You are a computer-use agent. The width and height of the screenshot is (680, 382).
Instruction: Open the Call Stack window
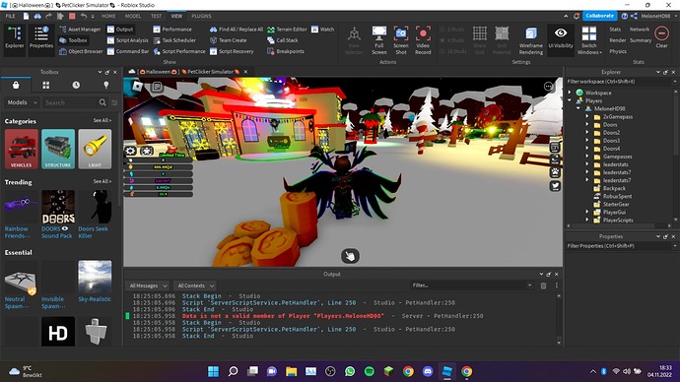tap(282, 40)
